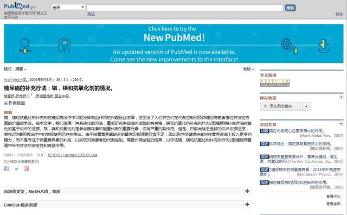
Task: Click the PubMed.gov logo
Action: tap(20, 6)
